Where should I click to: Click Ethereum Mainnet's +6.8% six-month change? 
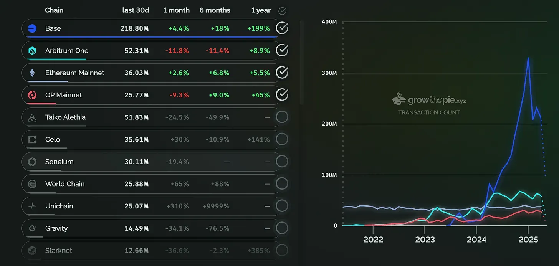(x=219, y=73)
